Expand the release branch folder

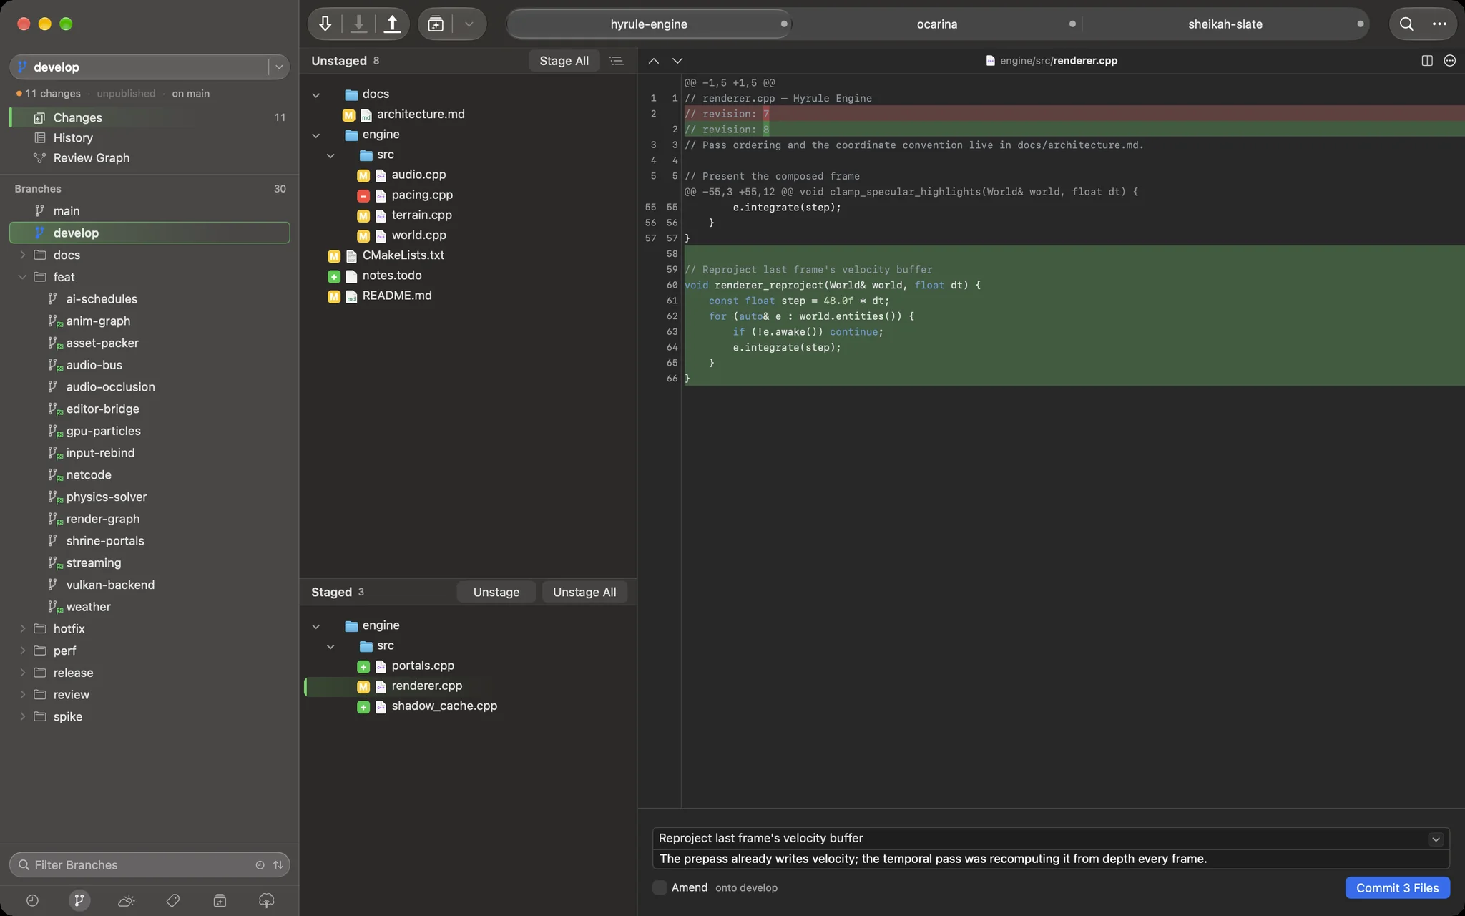pos(22,673)
